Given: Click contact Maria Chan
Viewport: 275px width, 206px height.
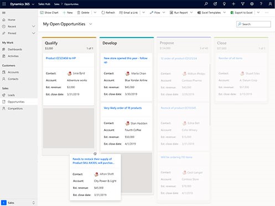Looking at the screenshot, I should [138, 73].
